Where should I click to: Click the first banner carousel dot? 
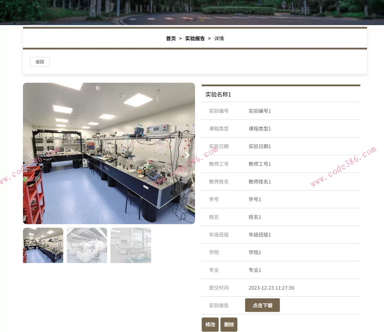(188, 19)
